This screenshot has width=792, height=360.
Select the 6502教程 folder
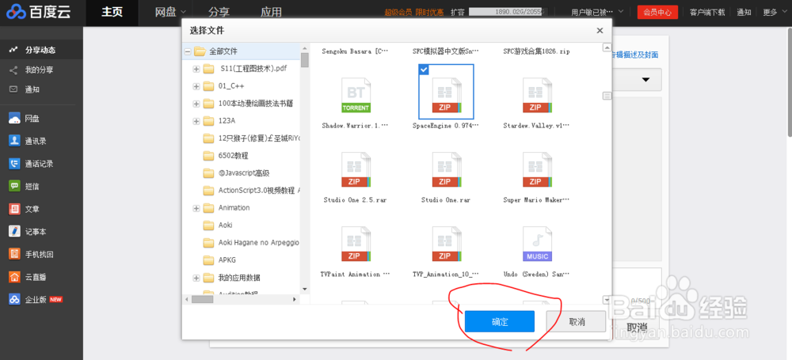(x=233, y=156)
